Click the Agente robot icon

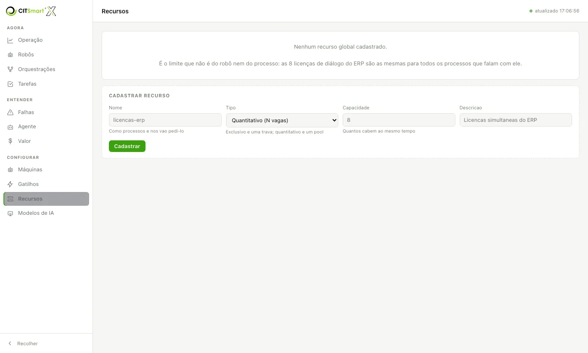click(x=10, y=127)
